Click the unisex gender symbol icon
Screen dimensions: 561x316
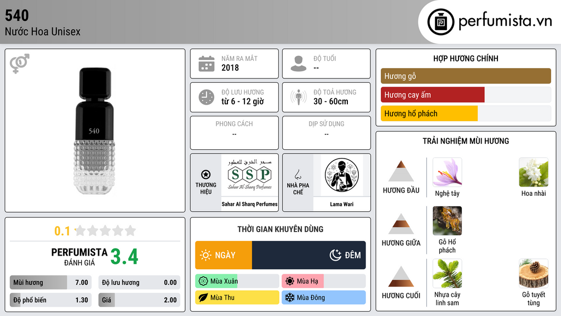19,64
